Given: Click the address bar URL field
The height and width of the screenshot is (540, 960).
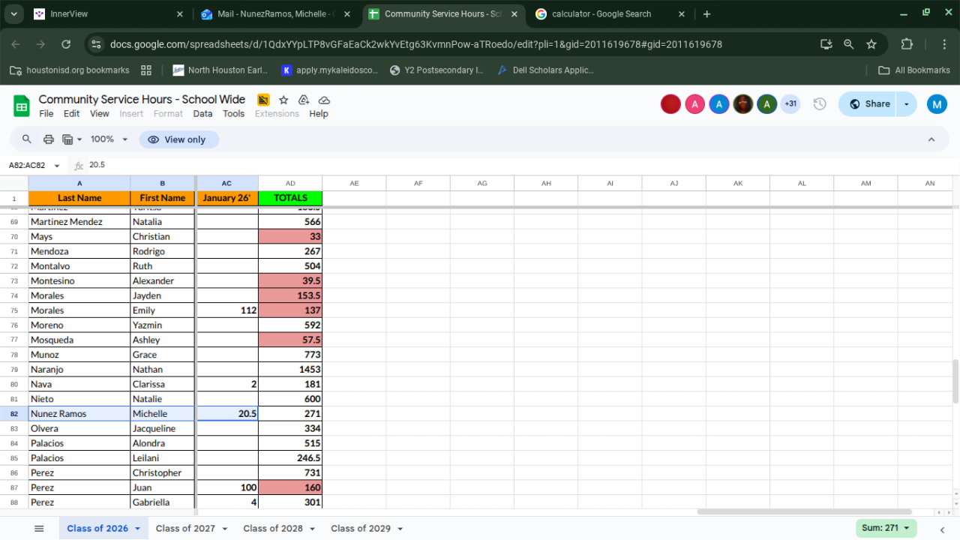Looking at the screenshot, I should coord(416,44).
